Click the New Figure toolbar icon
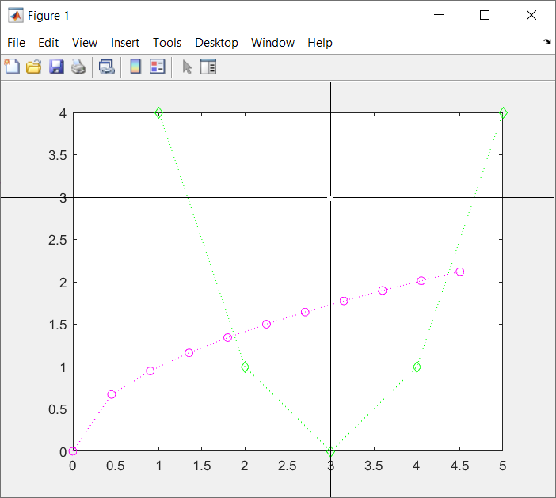This screenshot has width=556, height=498. tap(12, 67)
